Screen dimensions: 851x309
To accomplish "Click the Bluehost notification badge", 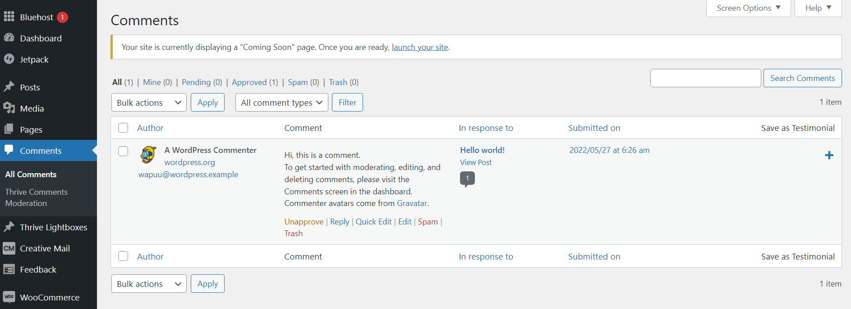I will [x=62, y=17].
